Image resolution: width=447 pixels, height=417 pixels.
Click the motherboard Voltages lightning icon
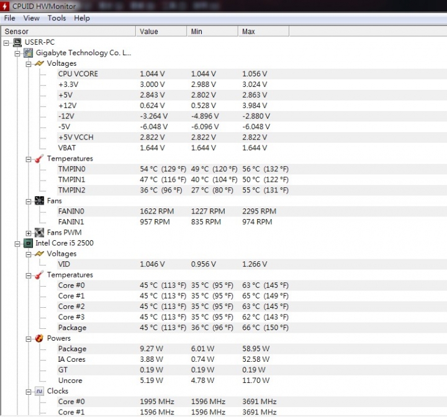click(x=39, y=63)
